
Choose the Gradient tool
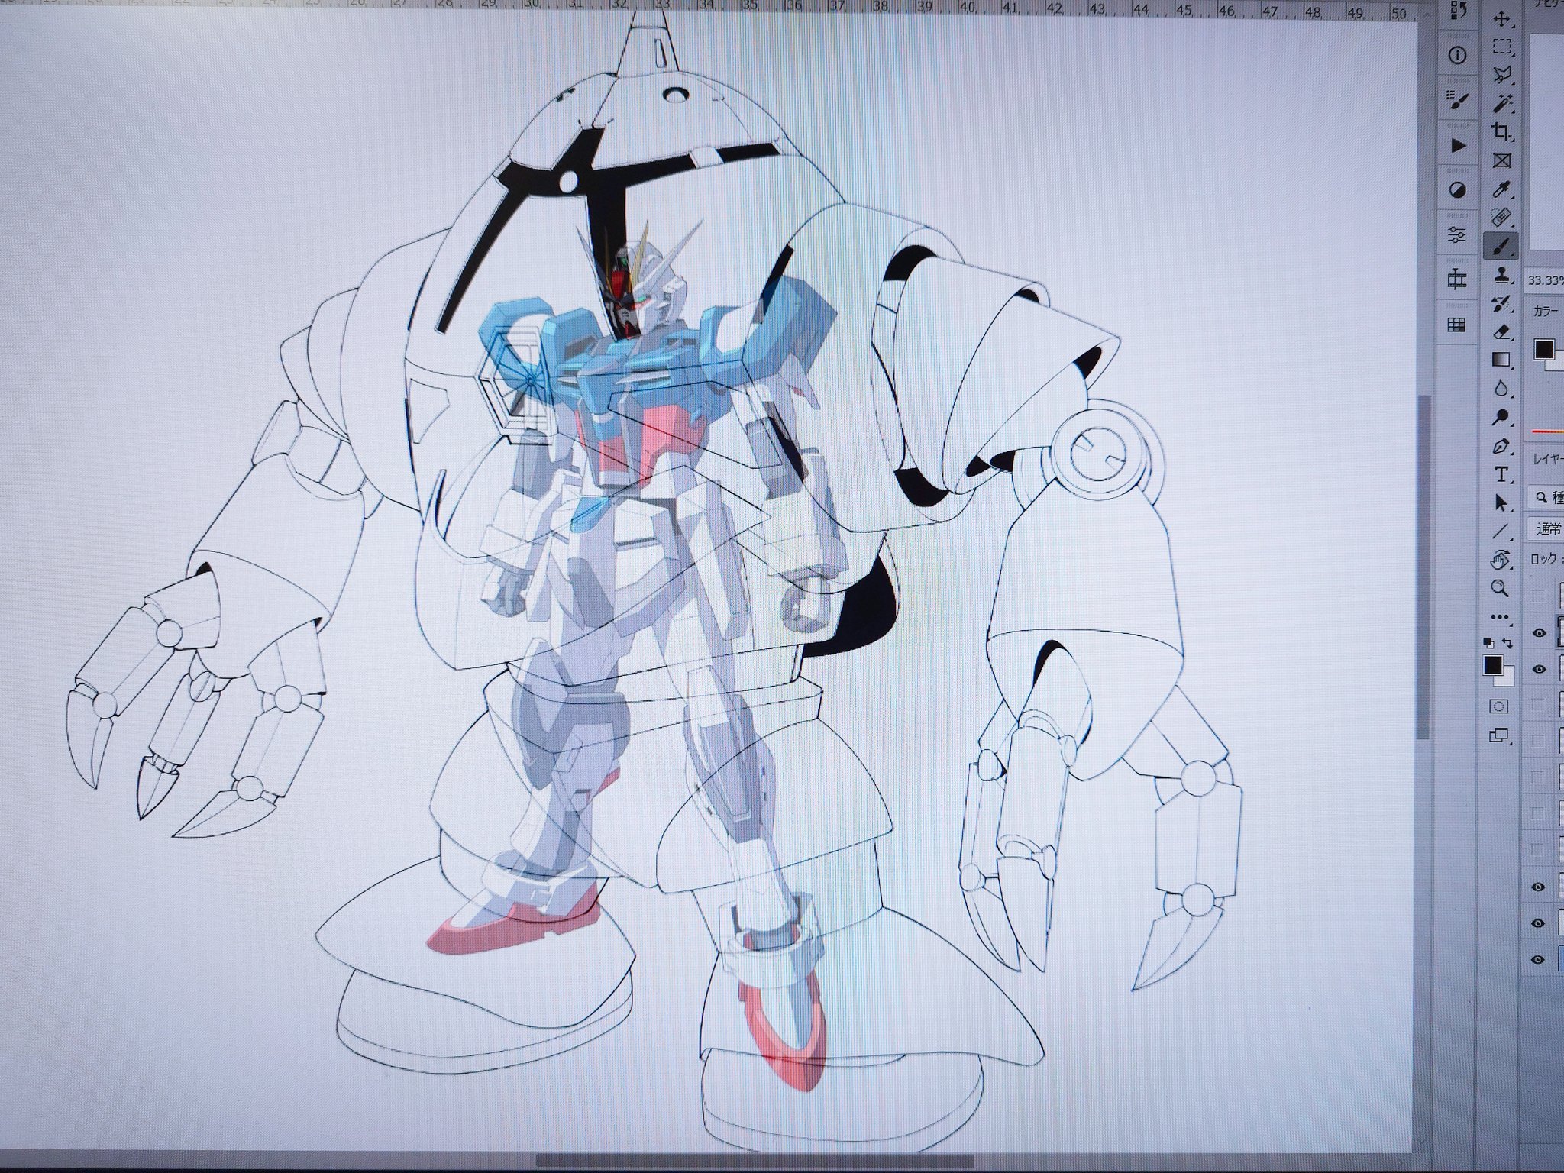pyautogui.click(x=1501, y=360)
